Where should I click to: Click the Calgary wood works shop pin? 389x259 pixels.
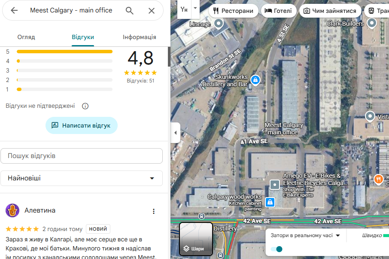coord(270,202)
